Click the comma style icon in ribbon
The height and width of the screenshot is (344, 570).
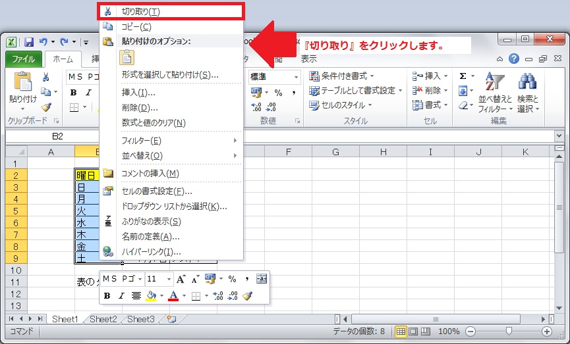(x=293, y=93)
